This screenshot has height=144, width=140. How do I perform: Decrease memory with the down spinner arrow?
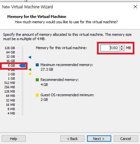pyautogui.click(x=122, y=49)
